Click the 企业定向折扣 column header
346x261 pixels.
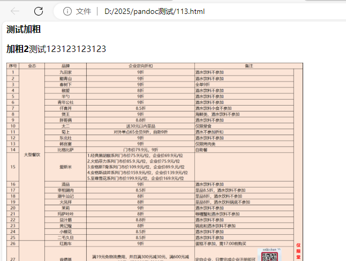(x=140, y=66)
